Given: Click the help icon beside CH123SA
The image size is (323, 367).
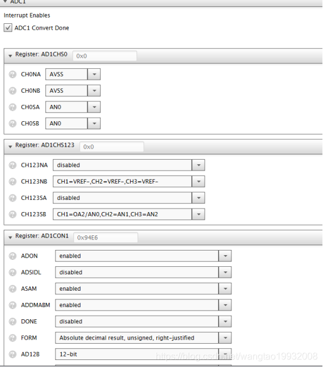Looking at the screenshot, I should (x=12, y=198).
